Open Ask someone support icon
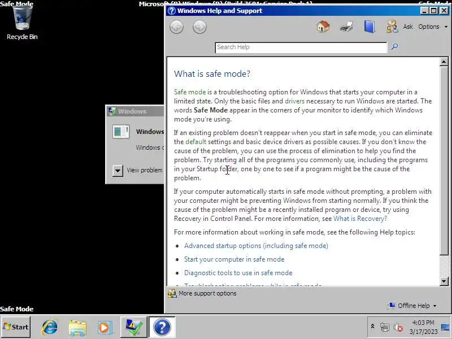The width and height of the screenshot is (452, 339). tap(392, 27)
